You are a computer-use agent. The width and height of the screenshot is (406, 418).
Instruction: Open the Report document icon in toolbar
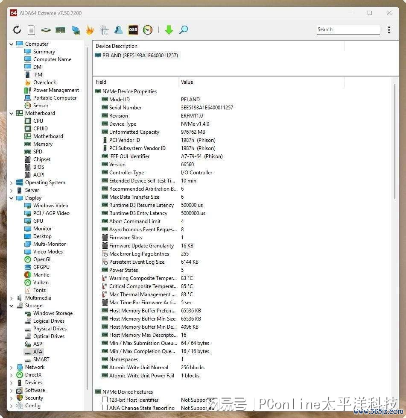32,29
